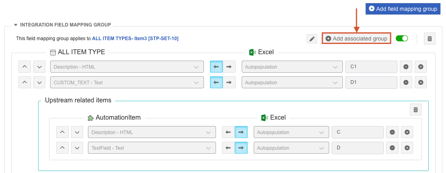The height and width of the screenshot is (173, 446).
Task: Add a row after column C mapping
Action: [x=407, y=132]
